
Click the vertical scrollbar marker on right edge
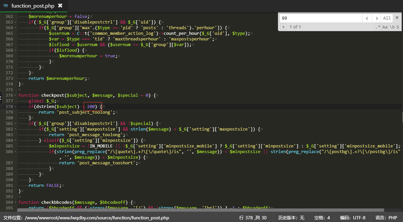tap(402, 117)
